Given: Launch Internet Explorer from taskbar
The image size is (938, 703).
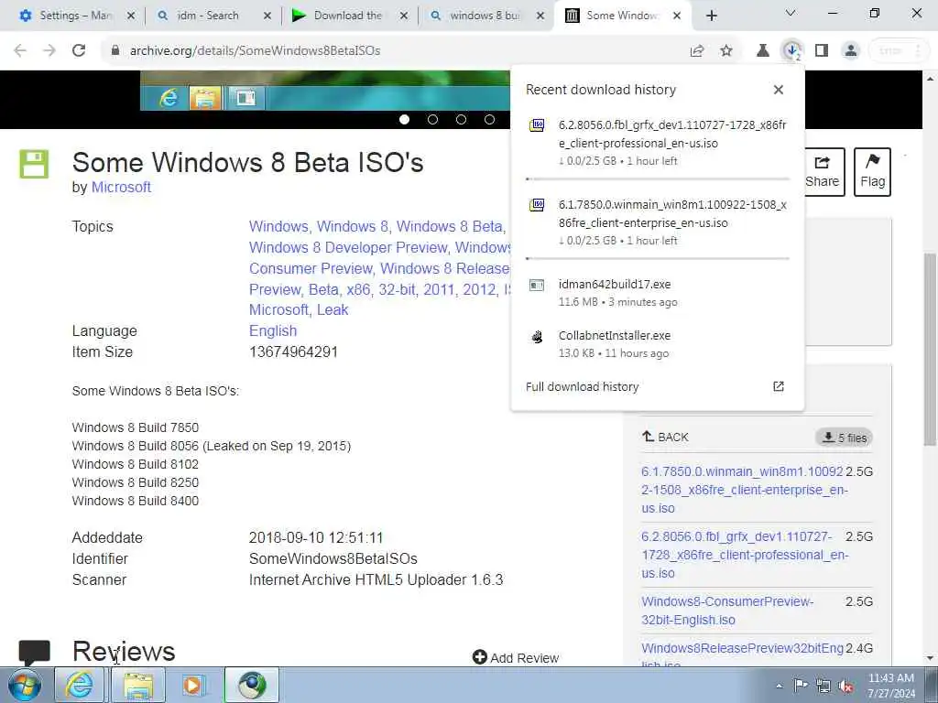Looking at the screenshot, I should pyautogui.click(x=79, y=685).
